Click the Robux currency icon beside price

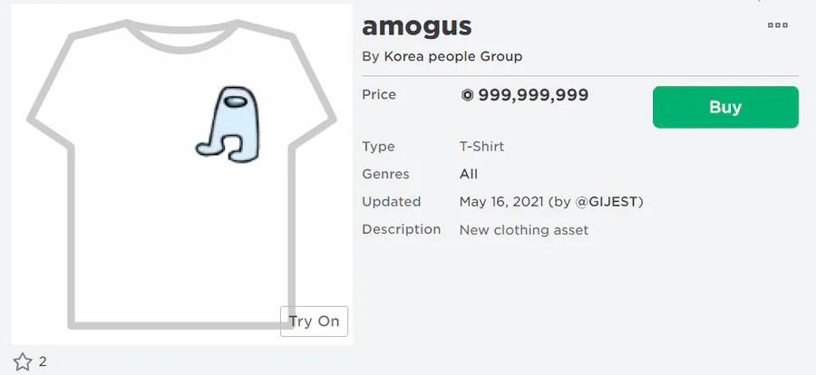point(467,95)
